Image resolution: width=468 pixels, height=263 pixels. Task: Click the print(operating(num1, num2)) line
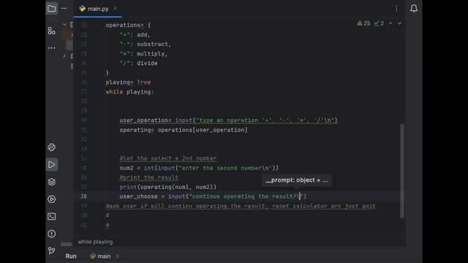pyautogui.click(x=167, y=187)
